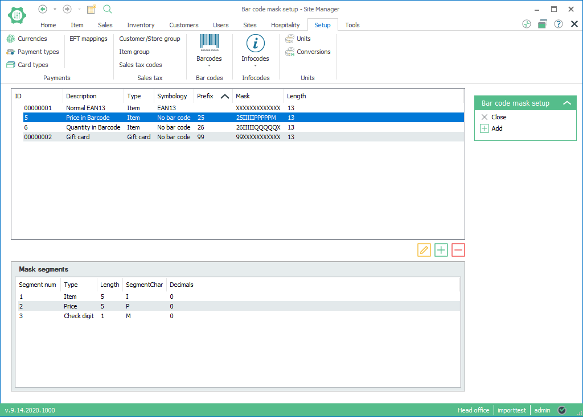
Task: Sort the list by Prefix column header
Action: coord(206,96)
